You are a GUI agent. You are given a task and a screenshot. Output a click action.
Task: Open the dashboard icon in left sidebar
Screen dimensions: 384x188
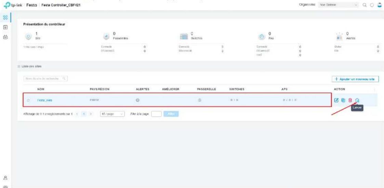(x=5, y=18)
